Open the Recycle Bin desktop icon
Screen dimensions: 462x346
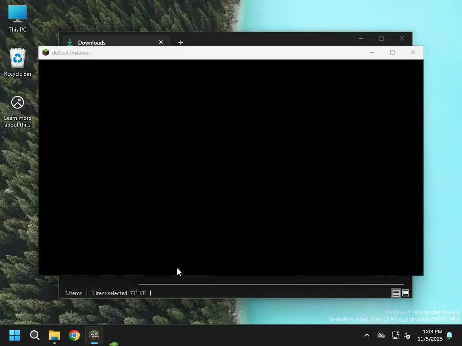pyautogui.click(x=18, y=62)
